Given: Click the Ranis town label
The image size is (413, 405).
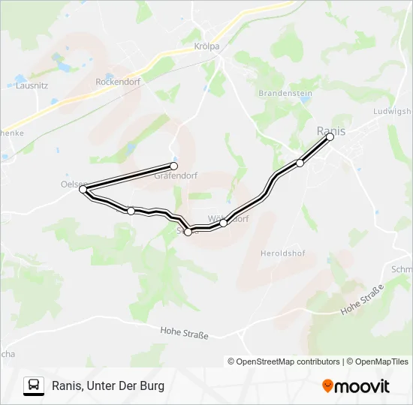Looking at the screenshot, I should pyautogui.click(x=331, y=130).
